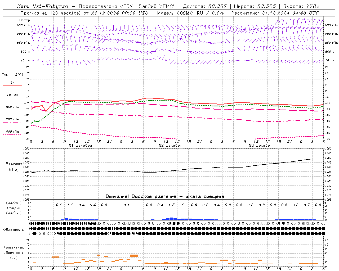Select the Прогноз на 120 часа(ов) forecast text
The width and height of the screenshot is (339, 271).
point(51,13)
